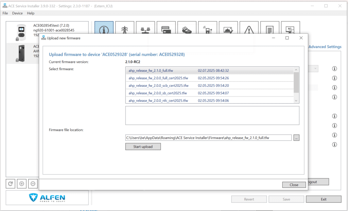Click the date 02.07.2025 08:42:32
The image size is (348, 211).
[x=213, y=70]
